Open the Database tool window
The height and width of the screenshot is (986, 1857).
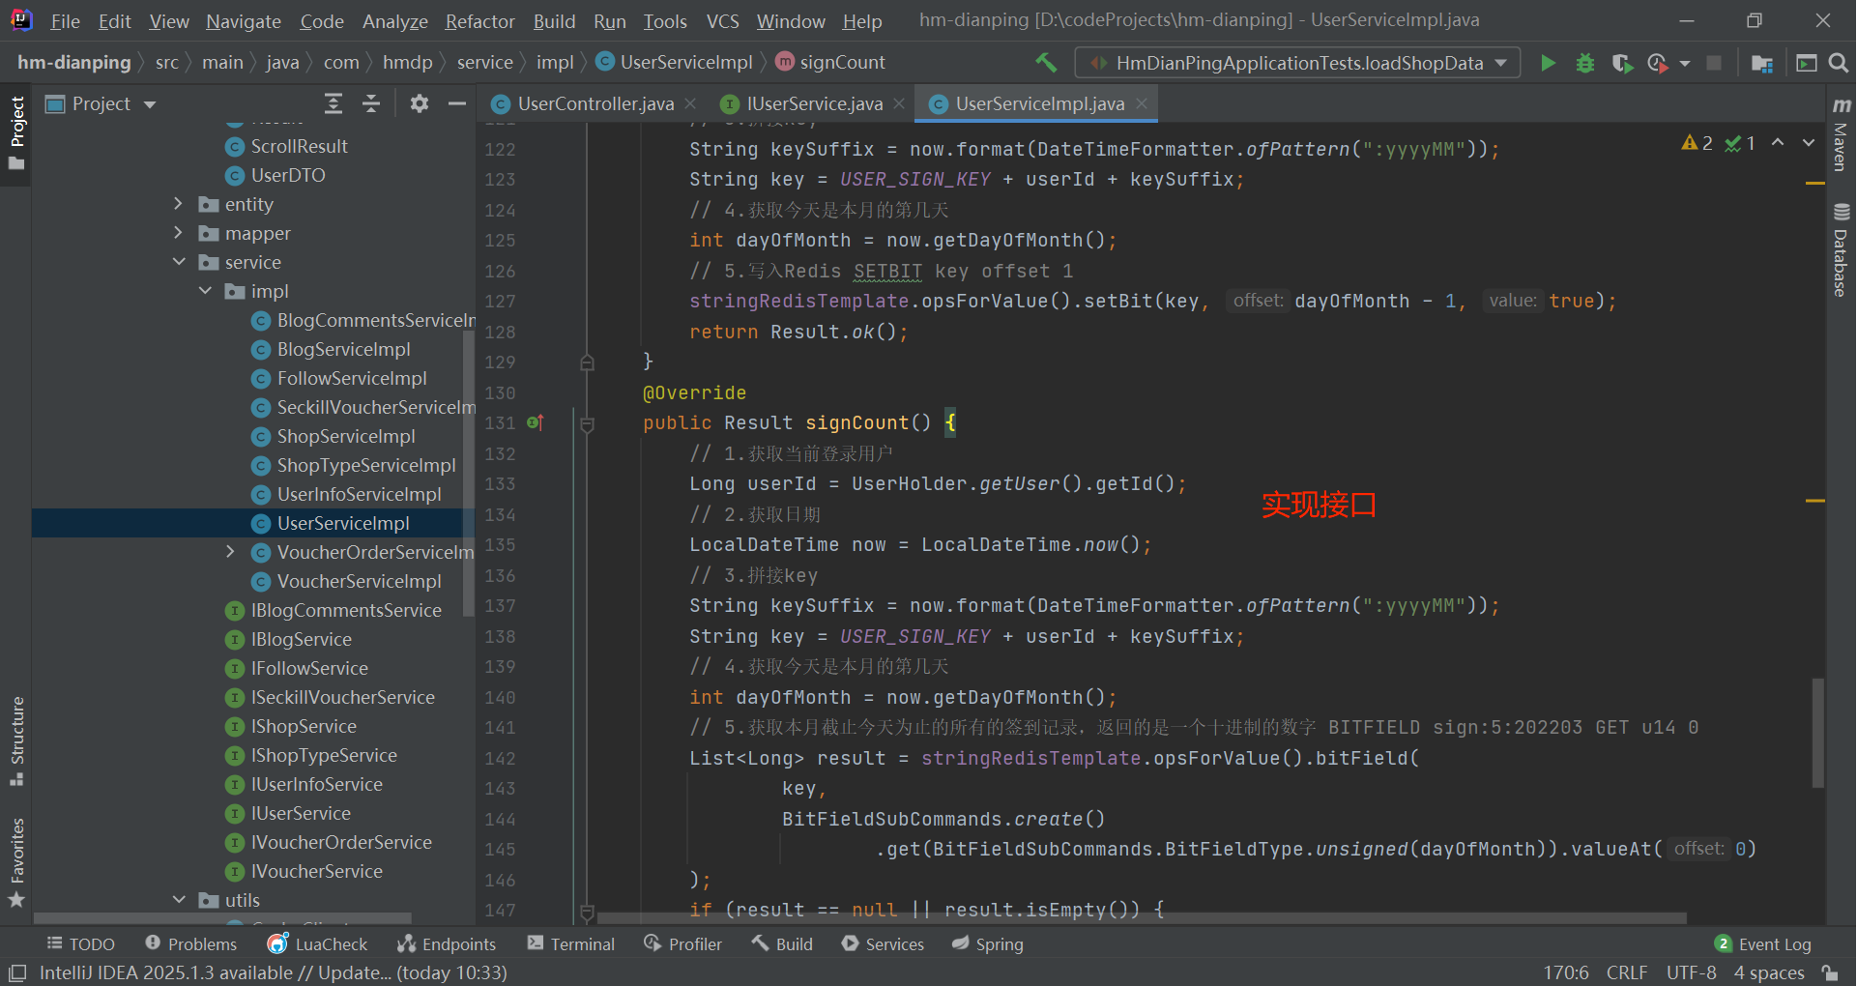(1842, 249)
